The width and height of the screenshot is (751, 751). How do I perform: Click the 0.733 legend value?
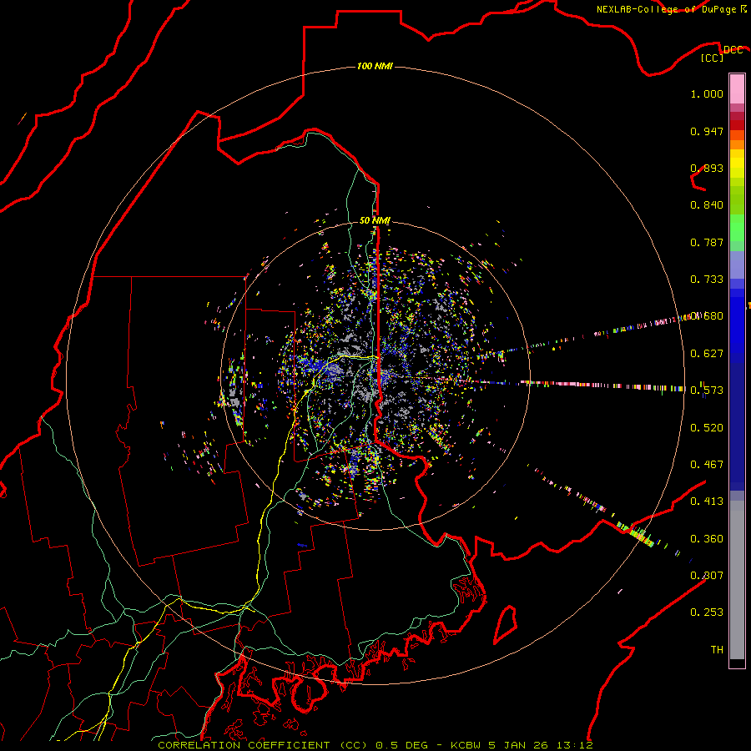coord(707,280)
